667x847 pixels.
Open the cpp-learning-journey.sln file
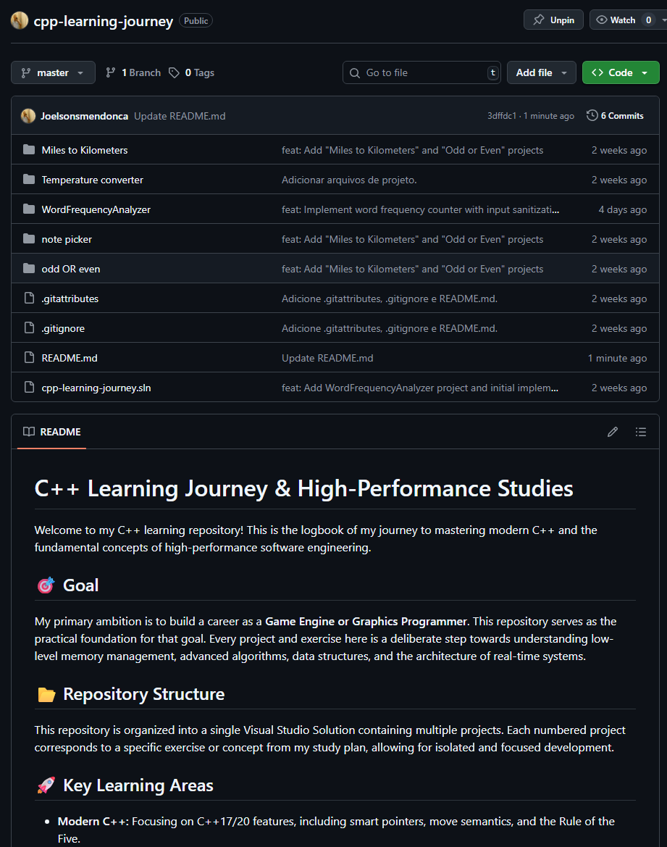[96, 388]
